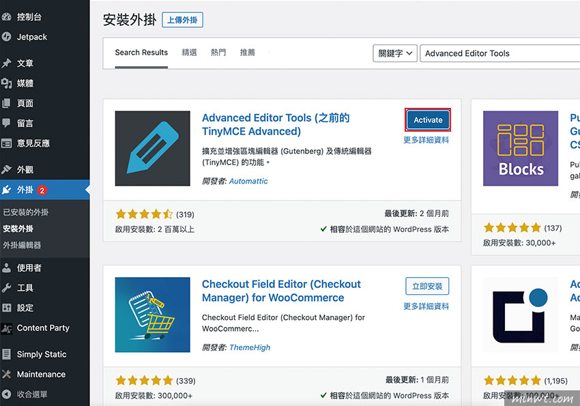580x406 pixels.
Task: Click the 收合選單 collapse arrow icon
Action: 6,394
